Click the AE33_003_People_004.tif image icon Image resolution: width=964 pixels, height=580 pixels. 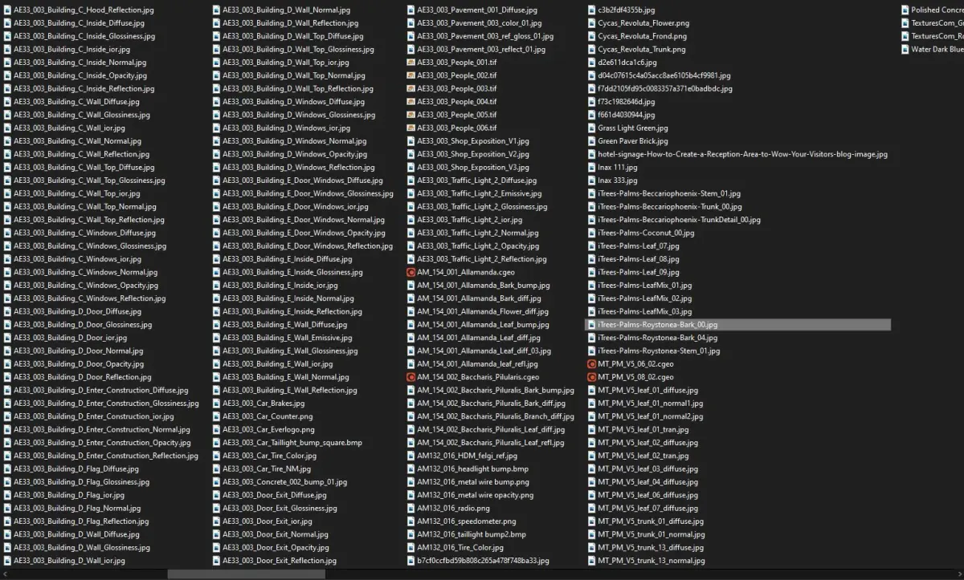(x=411, y=102)
